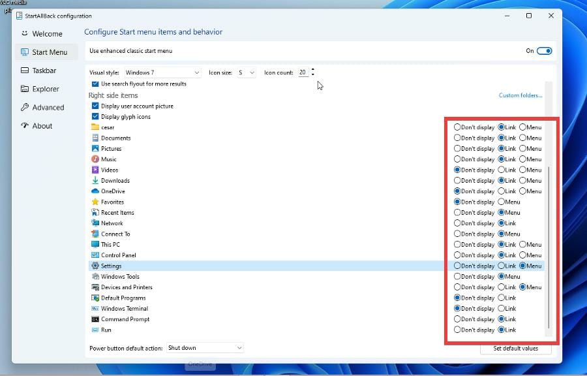Click the Connect To icon
Image resolution: width=587 pixels, height=376 pixels.
coord(95,234)
